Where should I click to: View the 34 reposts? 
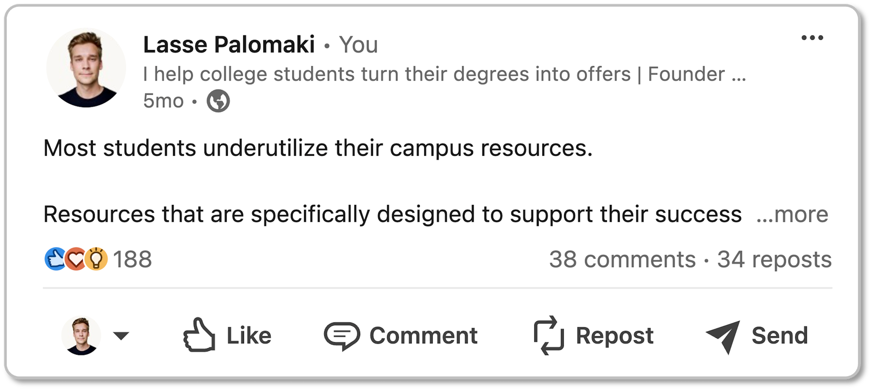774,259
